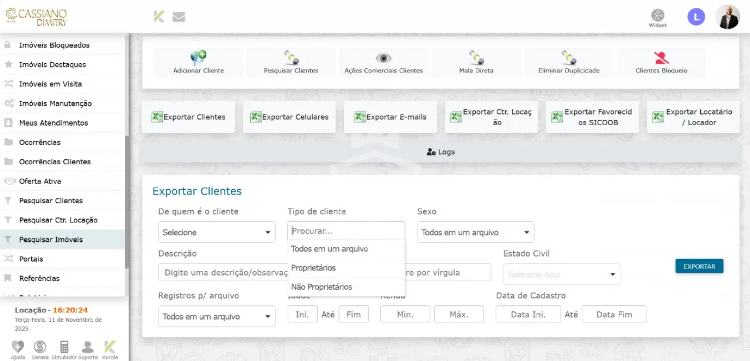
Task: Choose Não Proprietários option
Action: click(321, 287)
